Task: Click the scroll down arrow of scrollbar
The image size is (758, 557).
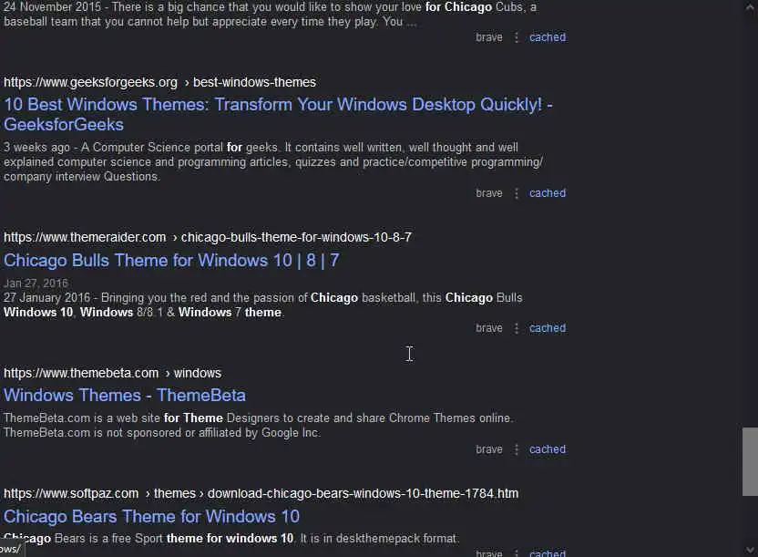Action: click(750, 550)
